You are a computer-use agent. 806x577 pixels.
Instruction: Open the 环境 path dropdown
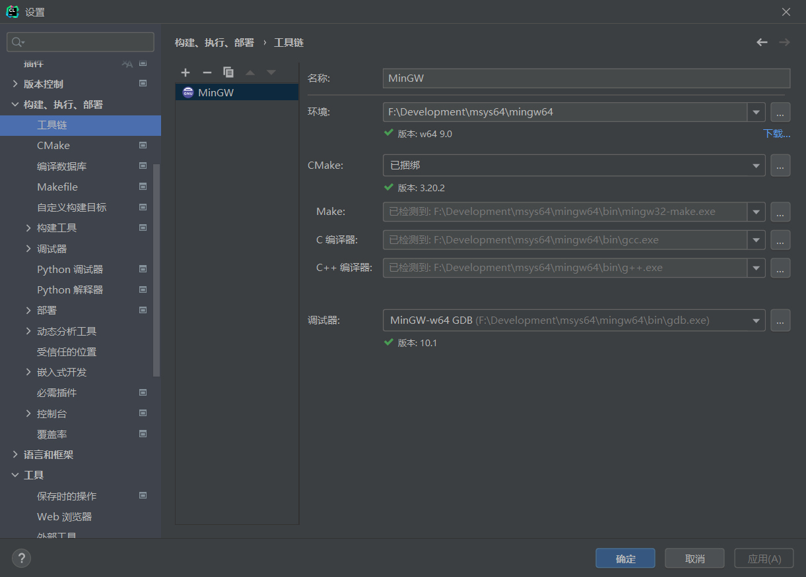756,112
